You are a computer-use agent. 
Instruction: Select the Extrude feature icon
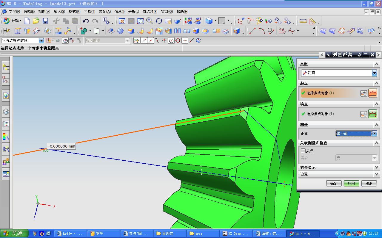(18, 31)
